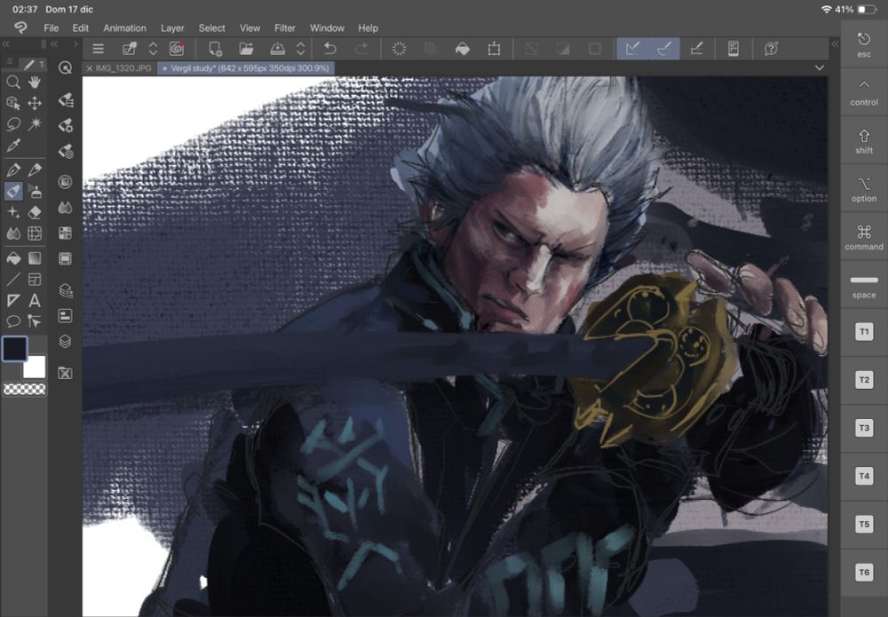888x617 pixels.
Task: Select the Eyedropper tool
Action: (13, 146)
